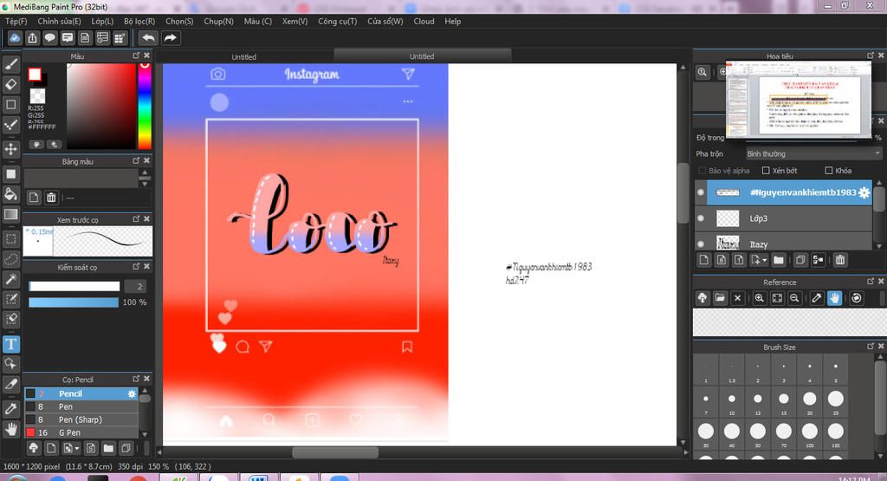Undock the Cọ: Pencil brush panel
887x481 pixels.
click(136, 379)
